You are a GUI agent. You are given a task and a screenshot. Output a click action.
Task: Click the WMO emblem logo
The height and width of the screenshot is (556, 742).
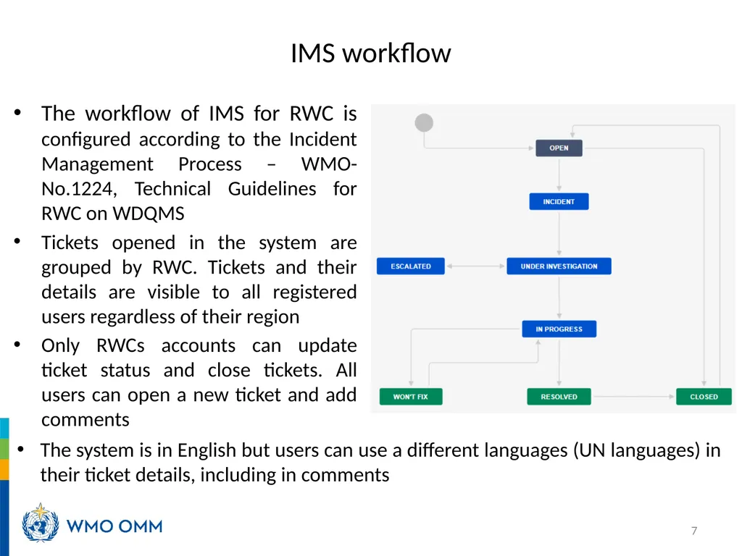(x=41, y=523)
